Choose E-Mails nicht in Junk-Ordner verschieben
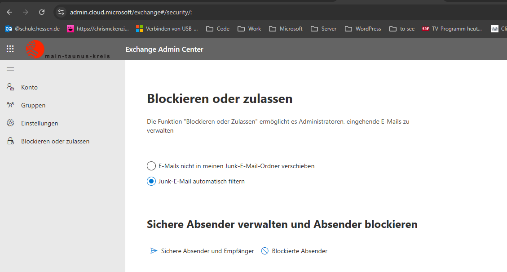This screenshot has width=507, height=272. [151, 166]
